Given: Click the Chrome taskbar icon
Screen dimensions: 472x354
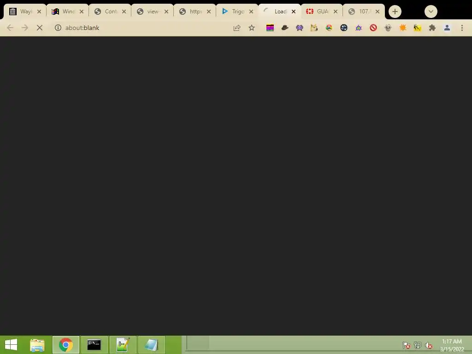Looking at the screenshot, I should pos(66,345).
